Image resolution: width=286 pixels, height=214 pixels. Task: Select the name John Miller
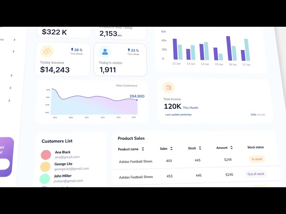63,176
